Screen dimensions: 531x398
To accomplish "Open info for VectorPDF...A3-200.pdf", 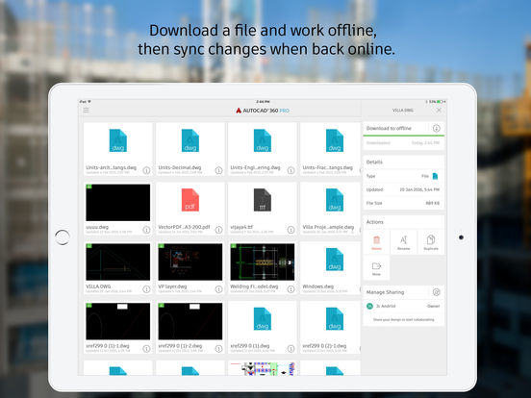I will pyautogui.click(x=218, y=230).
